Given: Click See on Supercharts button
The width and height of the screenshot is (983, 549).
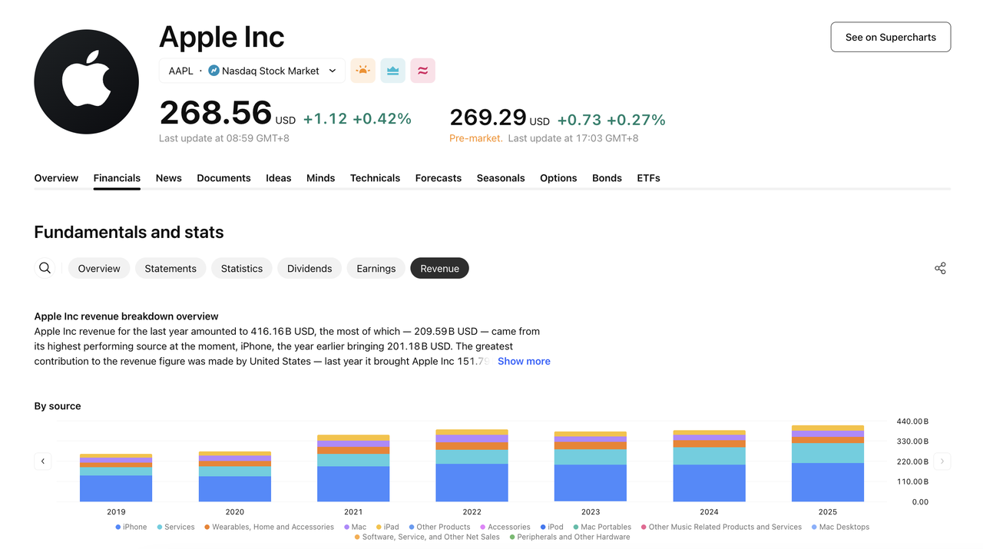Looking at the screenshot, I should 890,37.
